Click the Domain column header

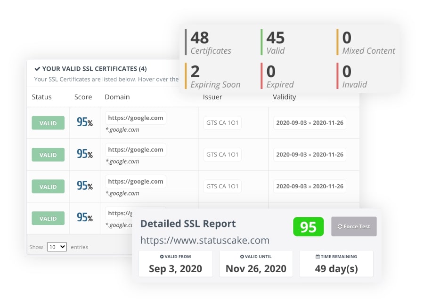(x=117, y=97)
